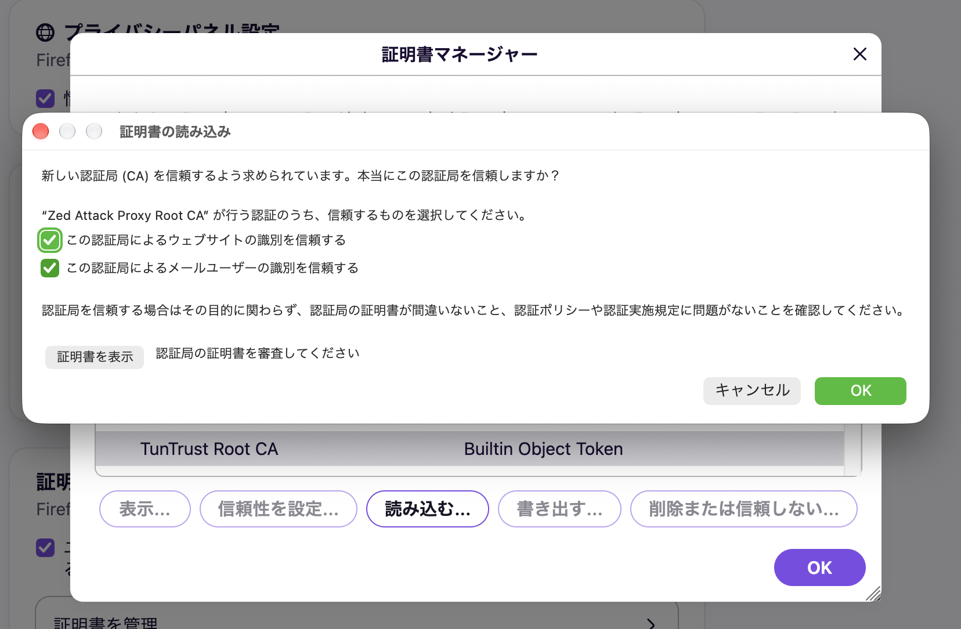The image size is (961, 629).
Task: Click the 証明書を管理 label in settings
Action: tap(106, 623)
